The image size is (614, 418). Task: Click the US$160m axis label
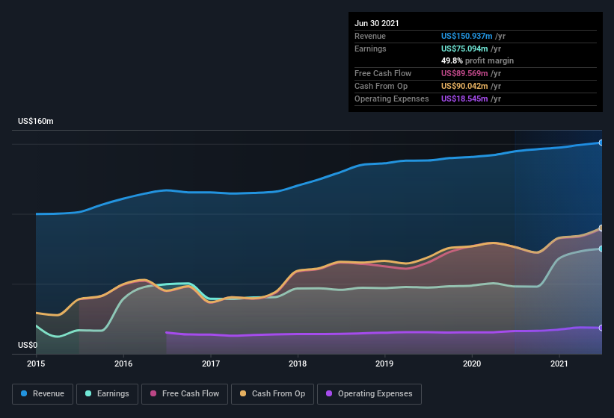click(x=36, y=121)
